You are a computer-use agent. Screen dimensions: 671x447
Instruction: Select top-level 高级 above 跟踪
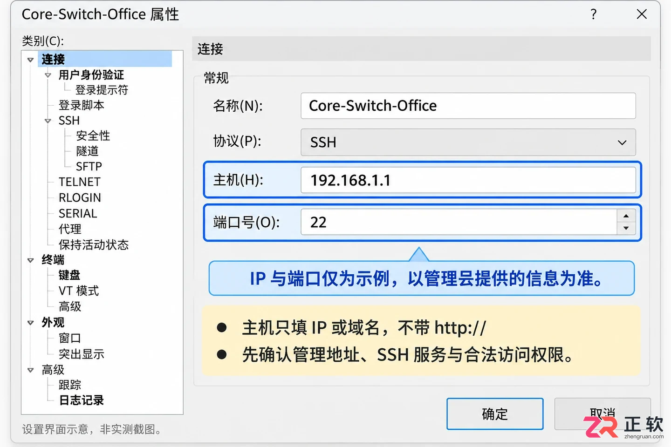[53, 370]
